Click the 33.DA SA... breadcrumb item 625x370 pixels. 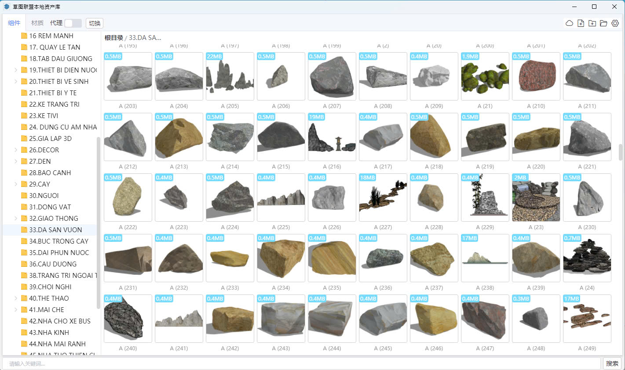click(145, 38)
